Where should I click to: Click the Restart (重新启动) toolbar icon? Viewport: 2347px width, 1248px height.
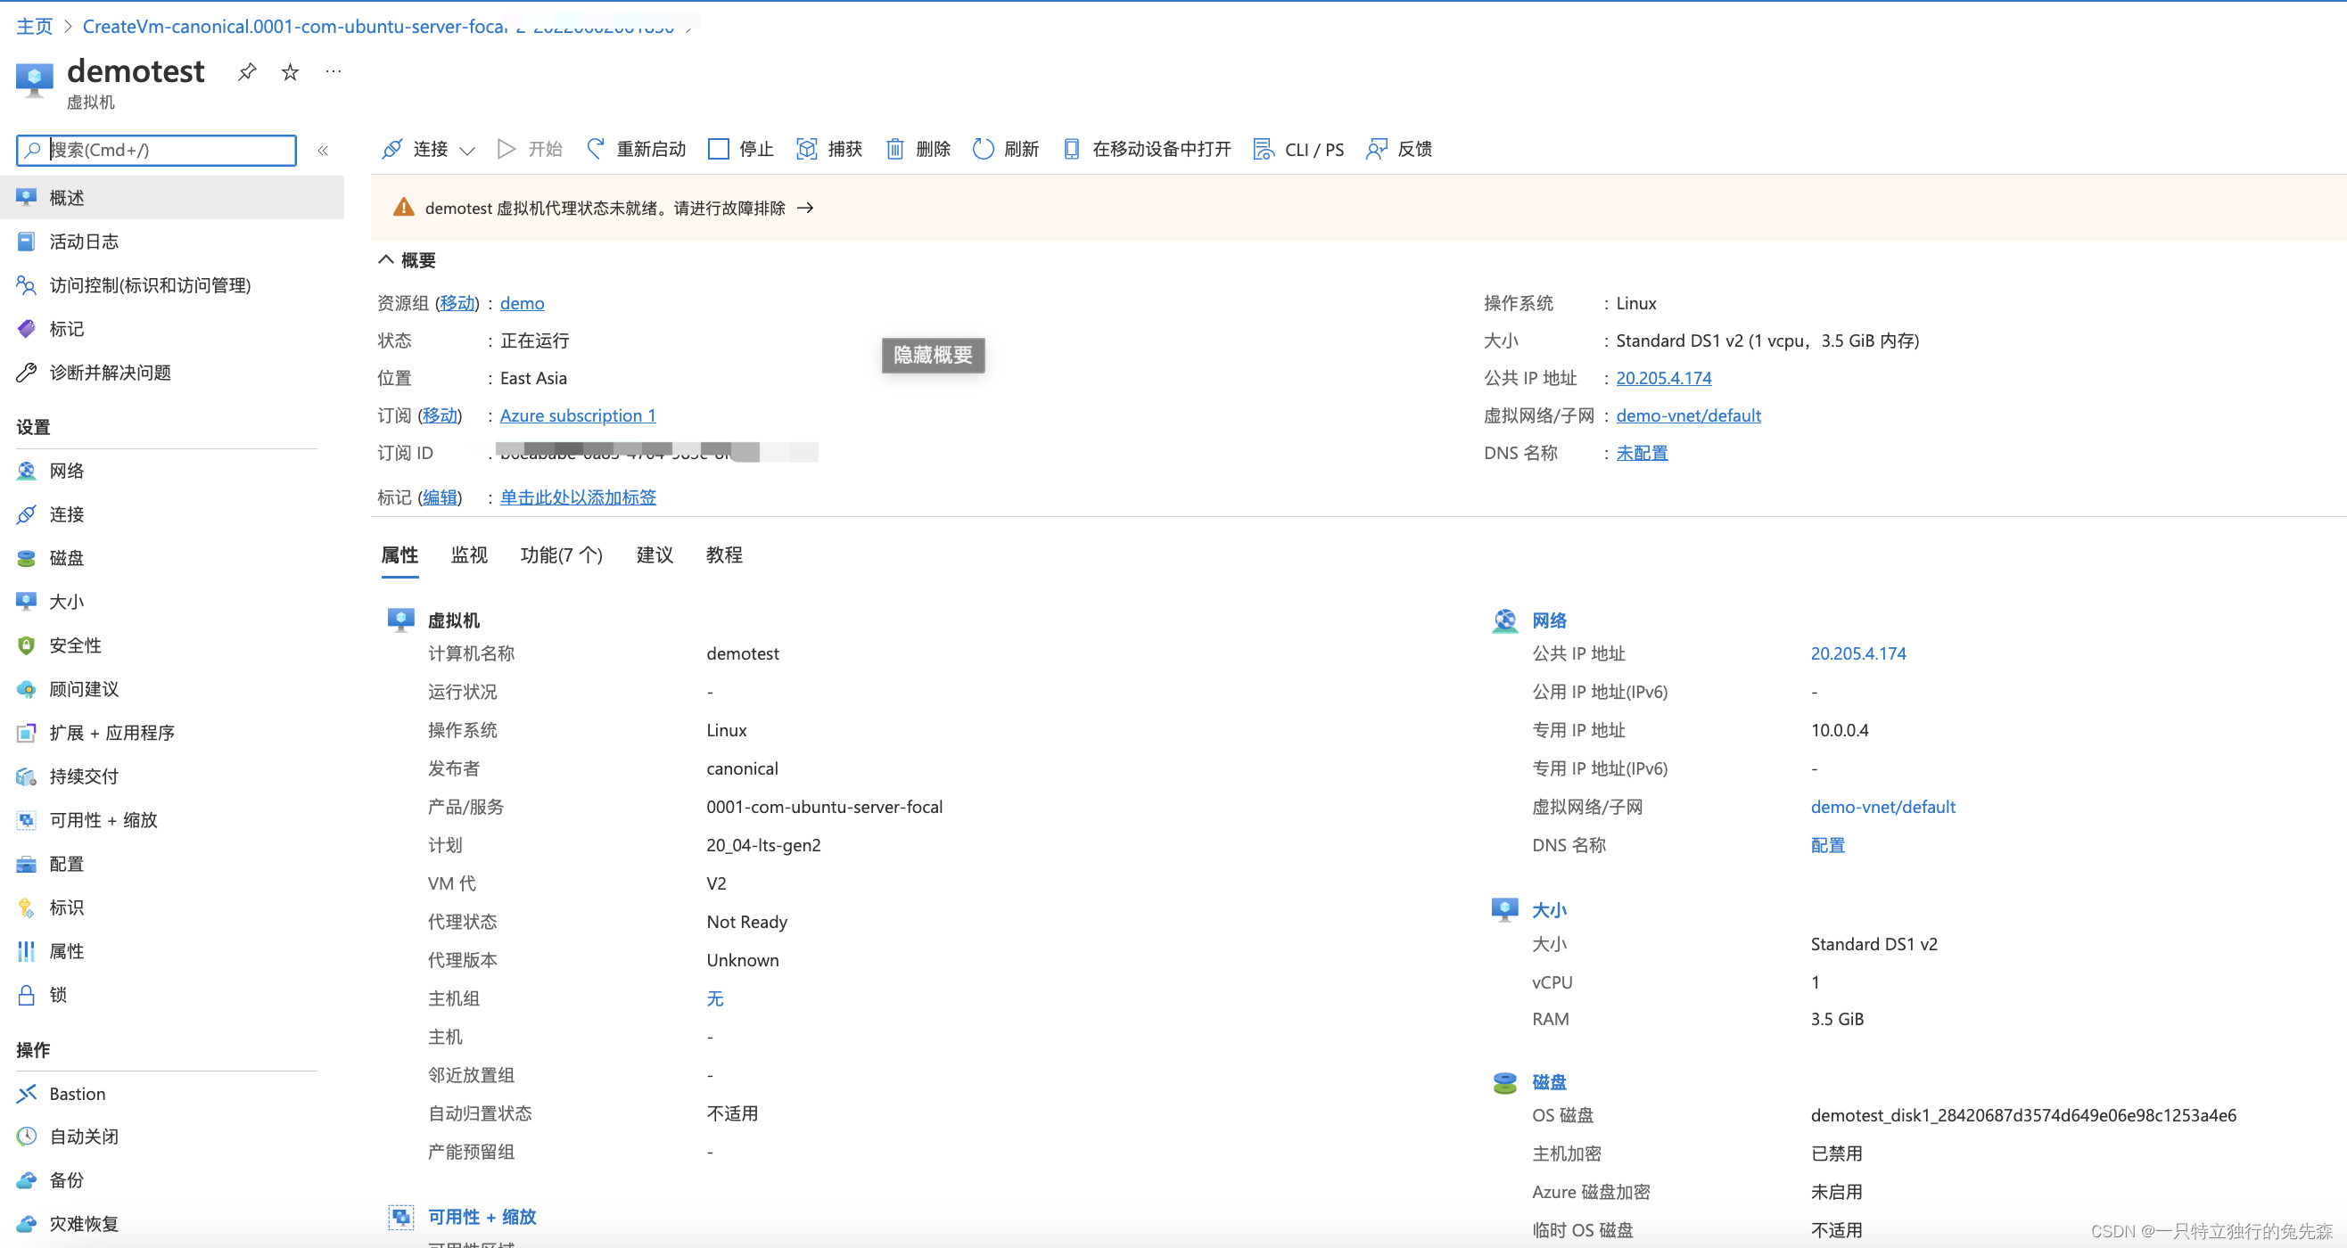(596, 149)
